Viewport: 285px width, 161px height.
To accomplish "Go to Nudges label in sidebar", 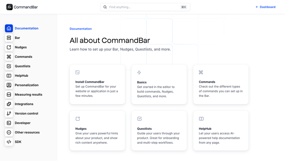I will tap(21, 47).
